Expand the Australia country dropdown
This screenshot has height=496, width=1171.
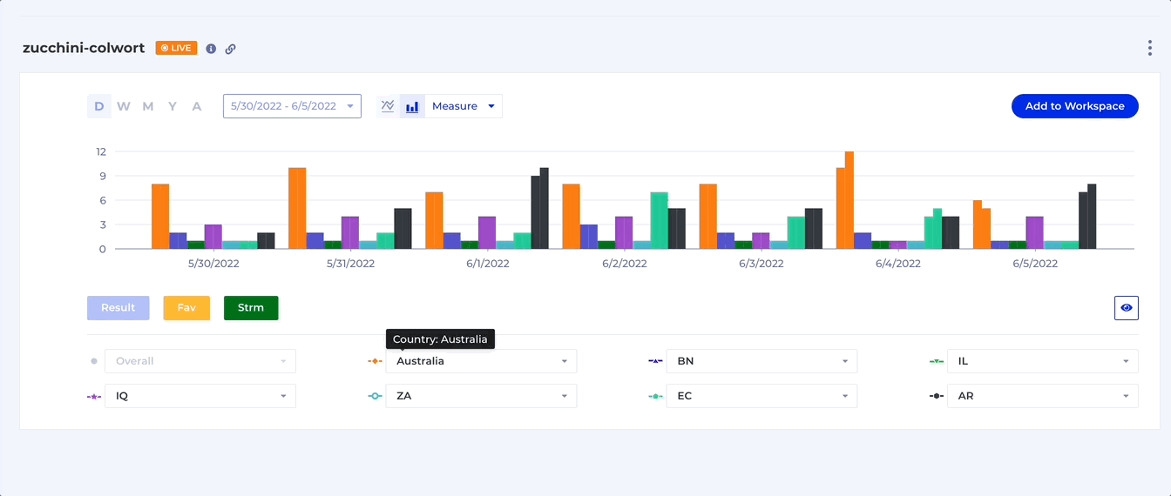click(x=481, y=361)
